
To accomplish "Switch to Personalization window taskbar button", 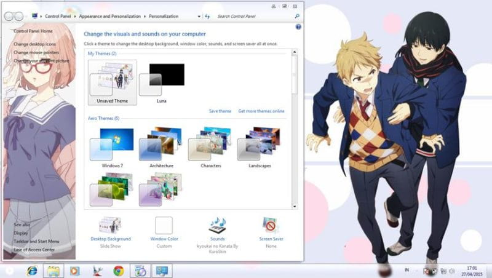I will pos(162,271).
